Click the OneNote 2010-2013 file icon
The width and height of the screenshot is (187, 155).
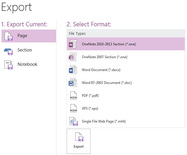pyautogui.click(x=73, y=44)
